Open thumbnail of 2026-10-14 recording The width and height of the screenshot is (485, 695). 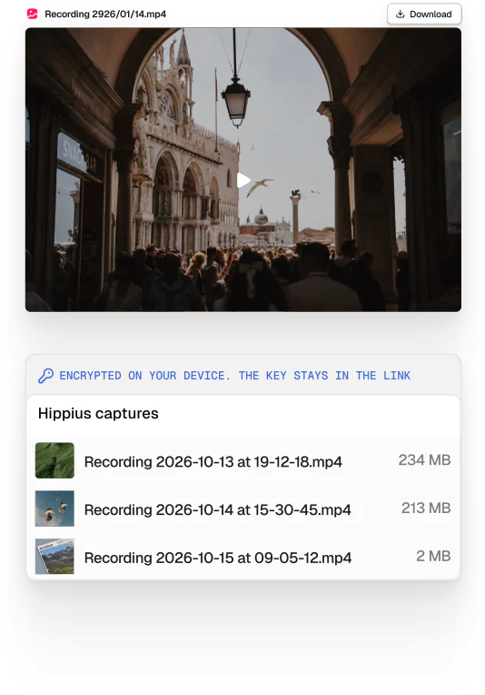54,509
